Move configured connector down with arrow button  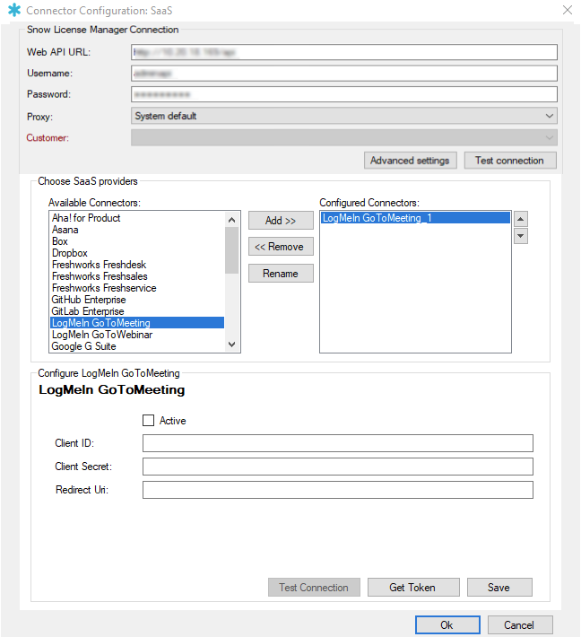521,236
